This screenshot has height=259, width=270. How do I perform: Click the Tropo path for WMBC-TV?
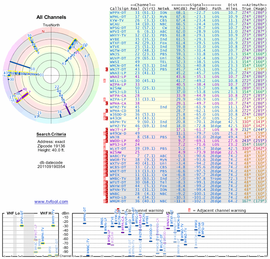[216, 178]
